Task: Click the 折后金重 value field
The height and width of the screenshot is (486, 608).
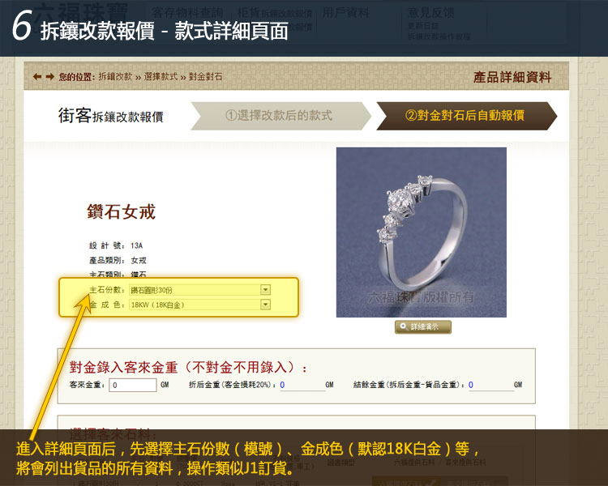Action: coord(302,385)
